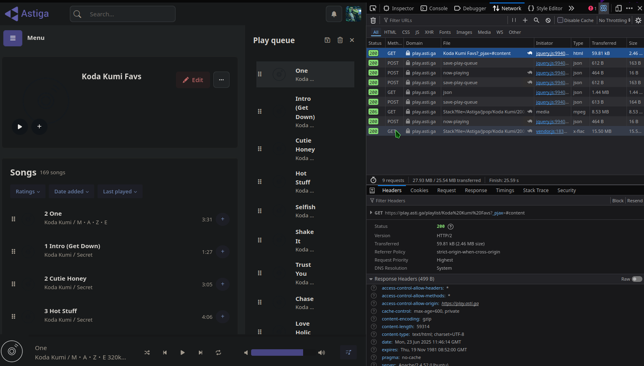Switch to the Debugger devtools tab
The width and height of the screenshot is (644, 366).
[470, 8]
